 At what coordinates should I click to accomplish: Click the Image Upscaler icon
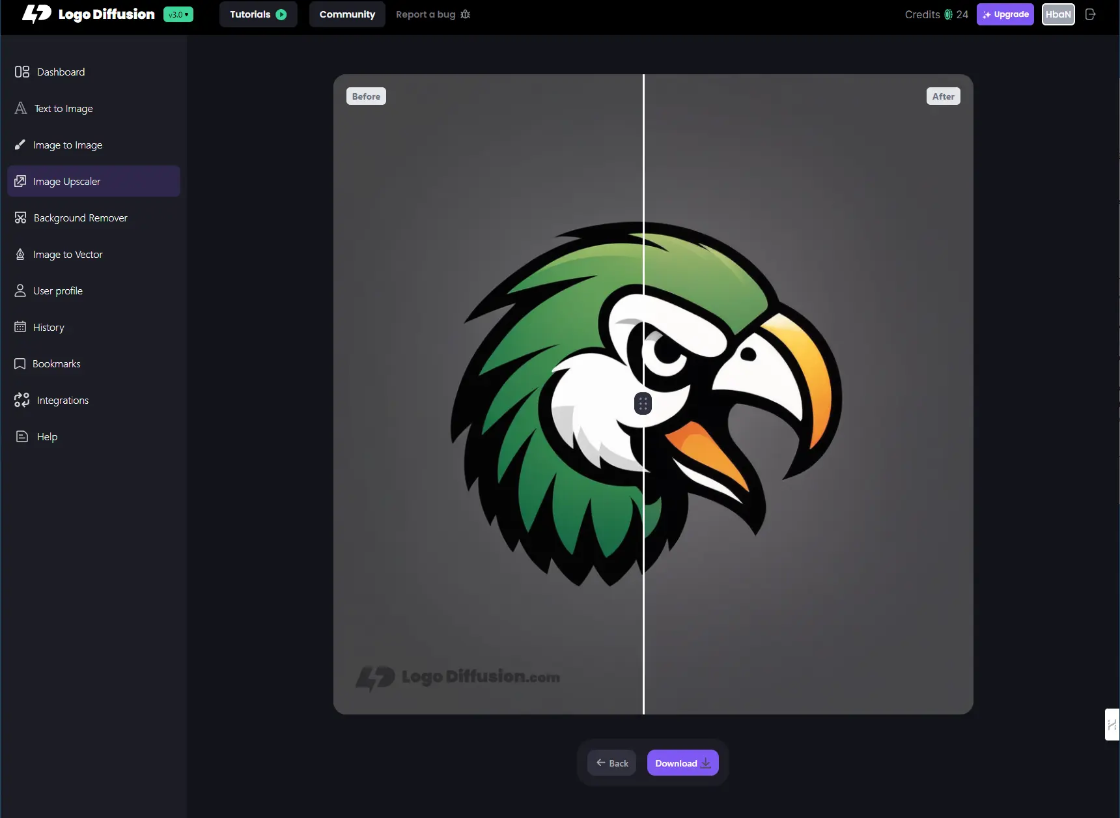click(x=20, y=181)
